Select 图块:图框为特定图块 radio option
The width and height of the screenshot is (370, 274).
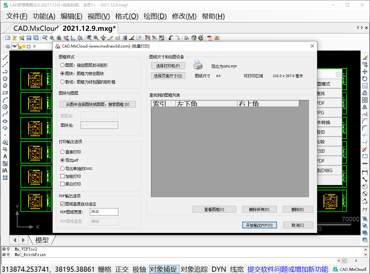pos(82,74)
